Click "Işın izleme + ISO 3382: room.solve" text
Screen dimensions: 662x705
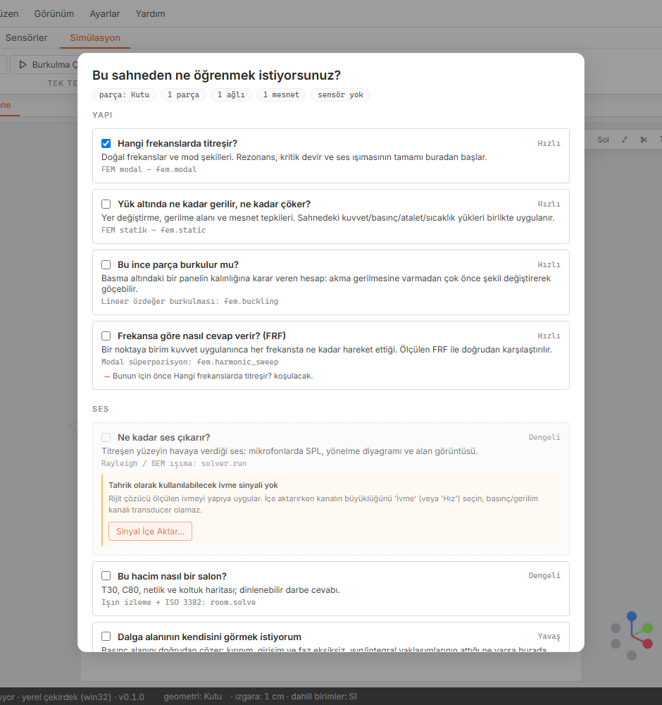point(178,603)
